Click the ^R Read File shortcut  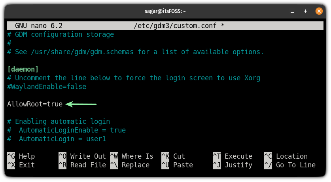(x=82, y=165)
